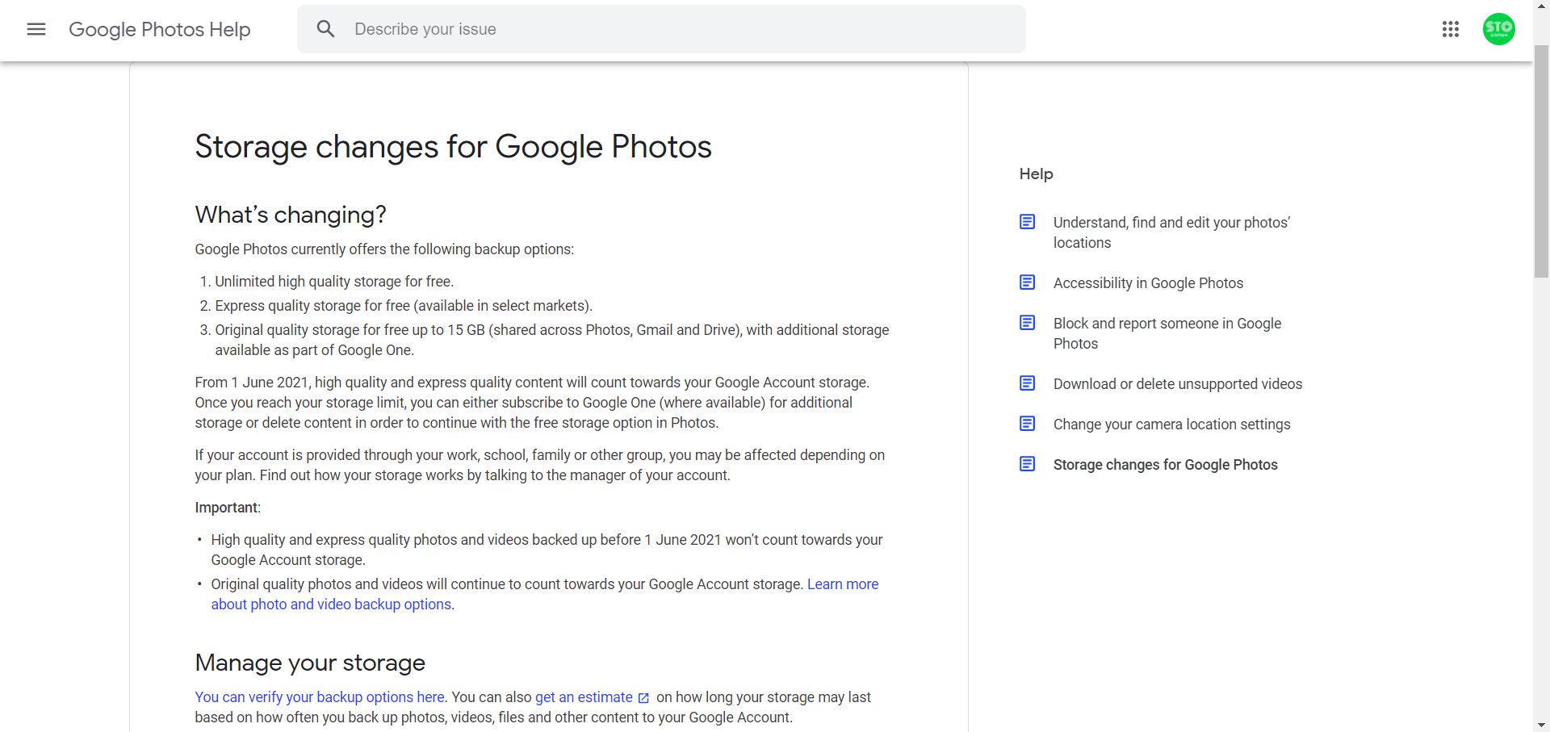
Task: Open the hamburger main menu
Action: (x=36, y=30)
